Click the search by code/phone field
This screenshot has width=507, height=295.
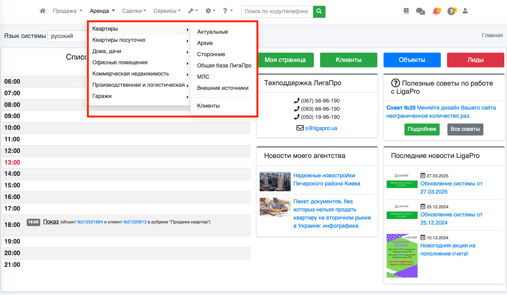tap(277, 12)
